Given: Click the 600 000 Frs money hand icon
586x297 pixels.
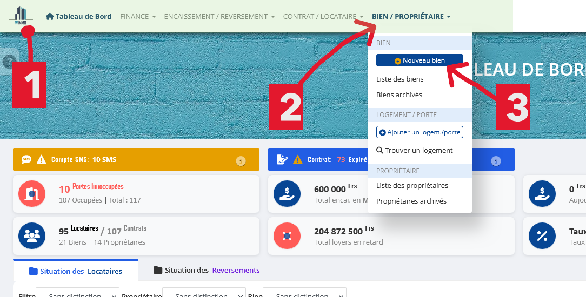Looking at the screenshot, I should 287,193.
